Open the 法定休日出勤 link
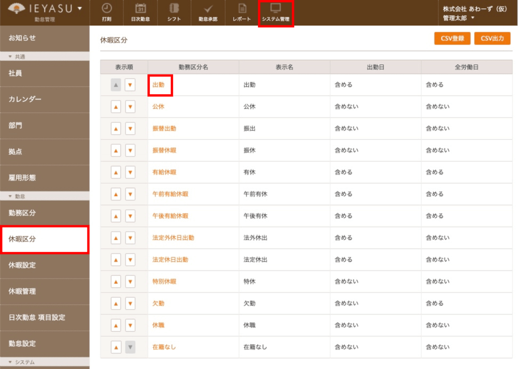The height and width of the screenshot is (369, 518). pyautogui.click(x=170, y=259)
